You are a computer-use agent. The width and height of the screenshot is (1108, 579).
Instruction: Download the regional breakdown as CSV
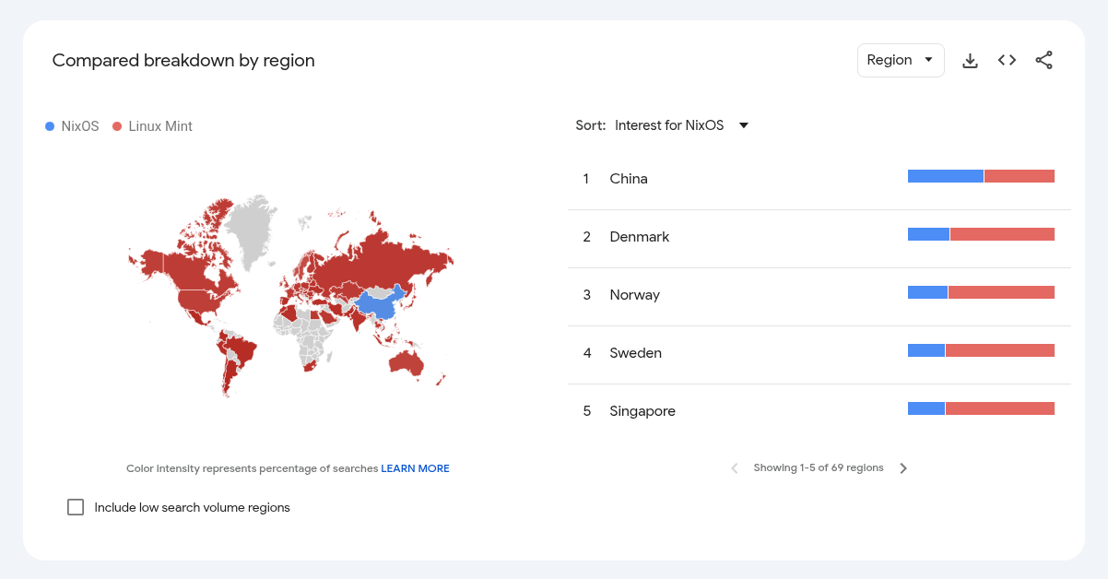point(970,61)
